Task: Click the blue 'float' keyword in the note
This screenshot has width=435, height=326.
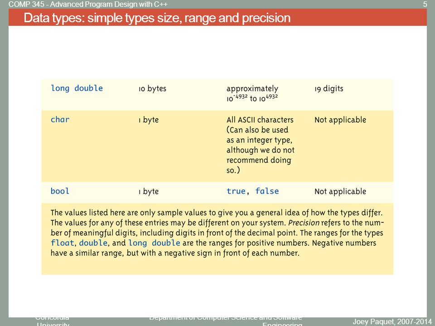Action: (63, 243)
